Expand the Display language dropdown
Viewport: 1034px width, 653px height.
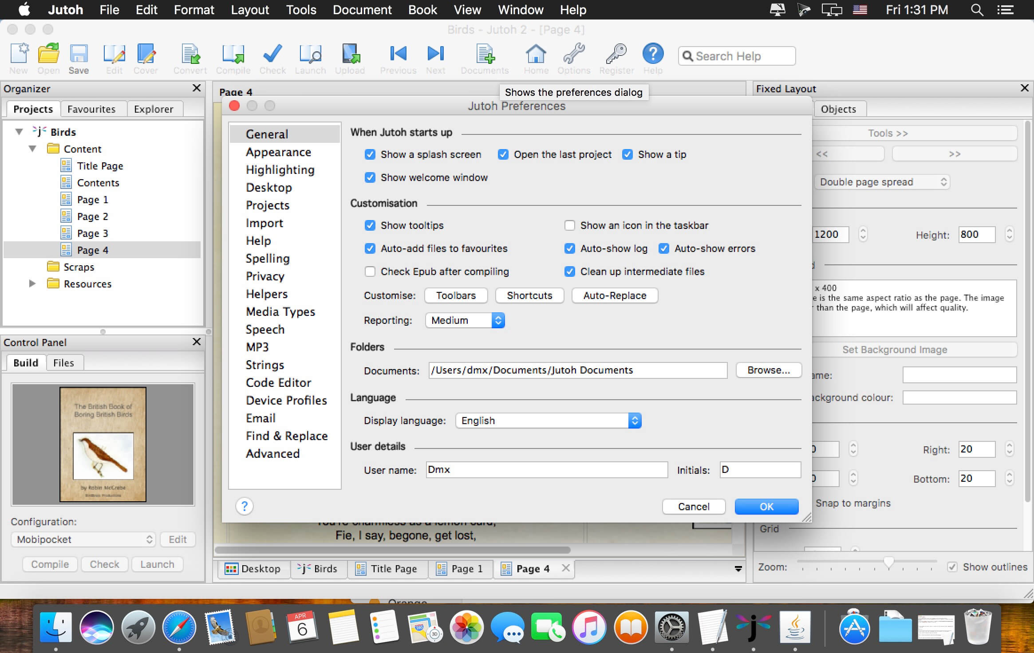(x=635, y=421)
